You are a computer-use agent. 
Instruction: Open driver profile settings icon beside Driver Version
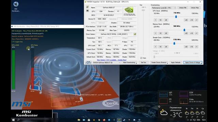click(135, 34)
